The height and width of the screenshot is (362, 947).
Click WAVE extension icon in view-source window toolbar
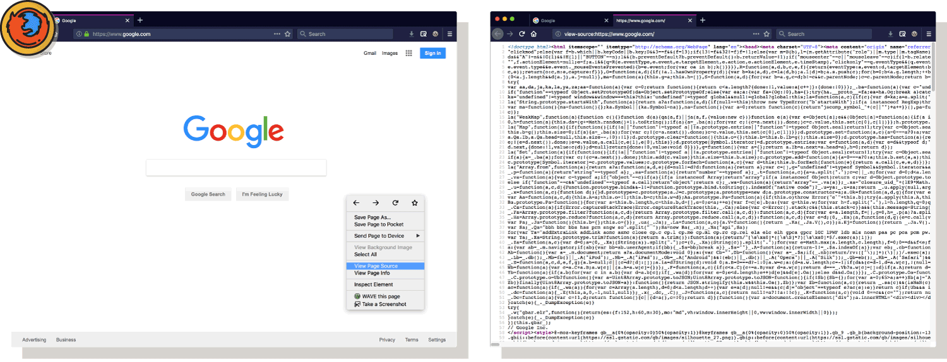pos(915,34)
